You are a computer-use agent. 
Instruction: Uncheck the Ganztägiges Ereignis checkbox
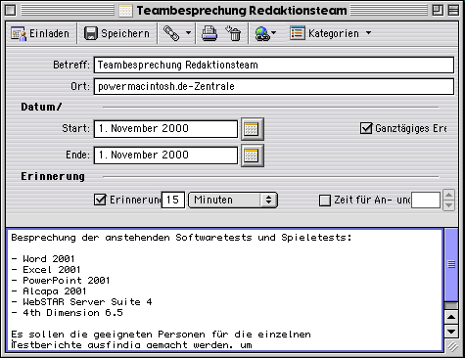click(x=366, y=128)
